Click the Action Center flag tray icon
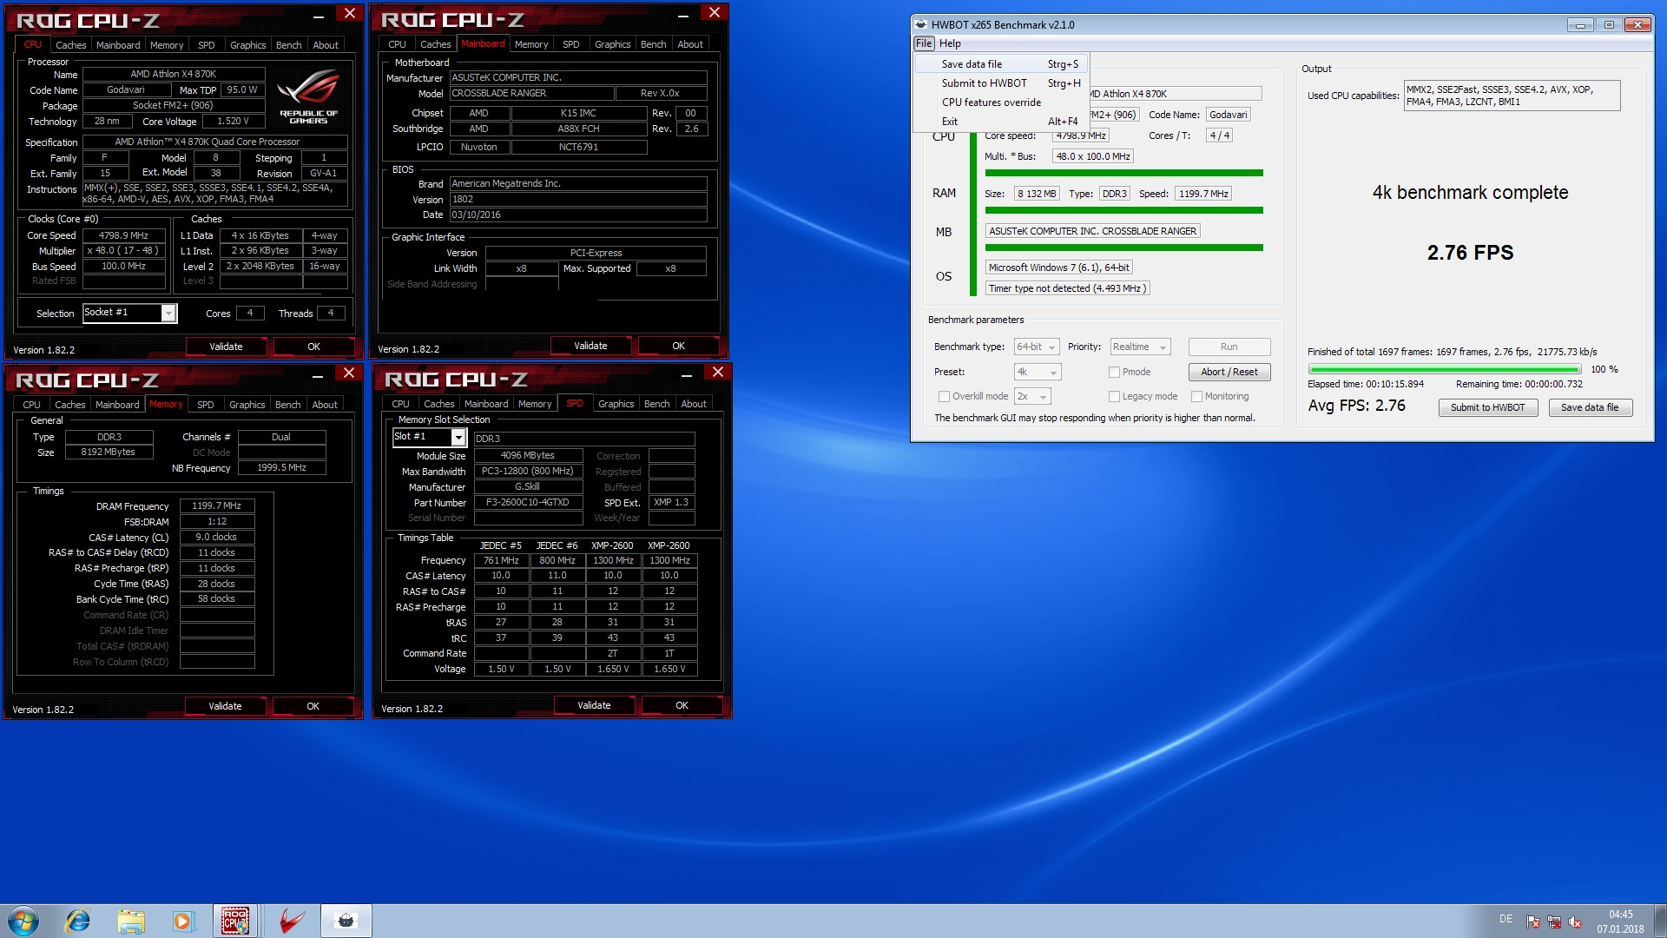 click(x=1533, y=922)
